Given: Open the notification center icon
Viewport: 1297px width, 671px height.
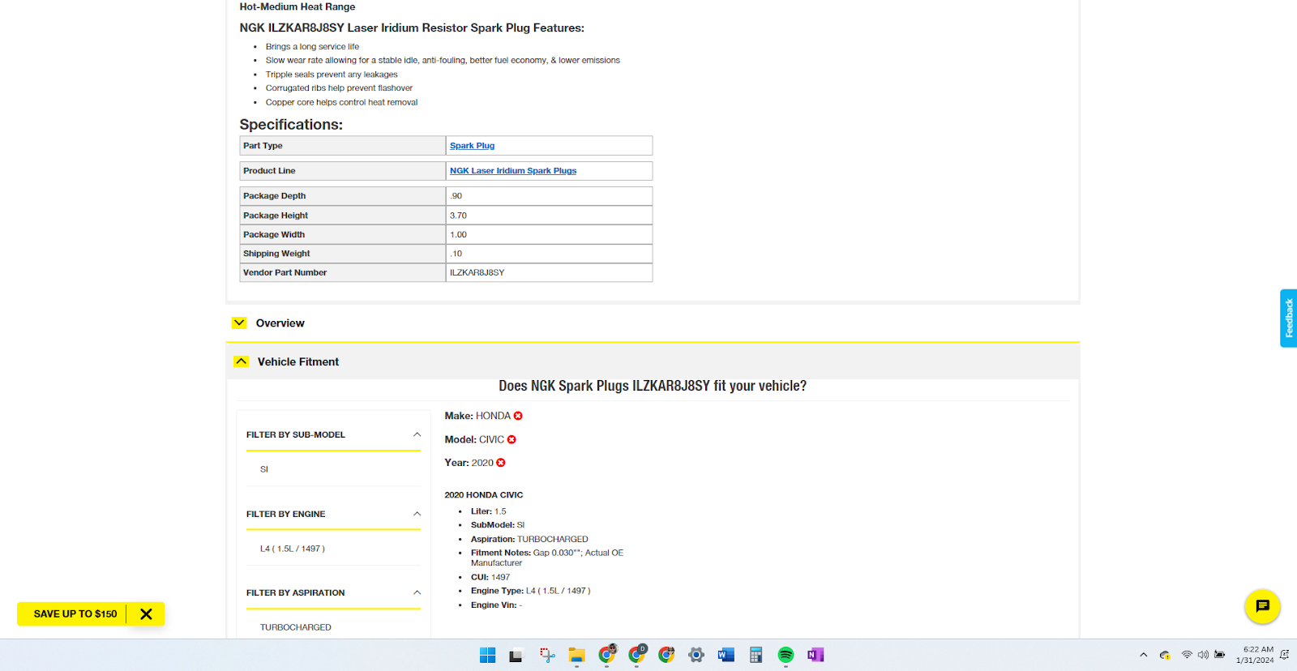Looking at the screenshot, I should [1285, 655].
